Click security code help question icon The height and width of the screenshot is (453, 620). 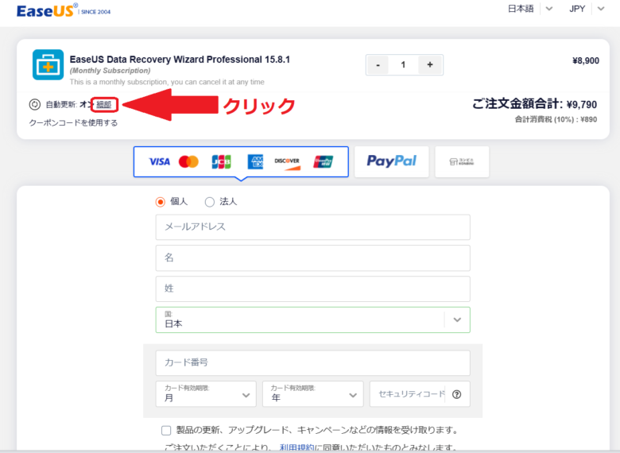coord(457,394)
